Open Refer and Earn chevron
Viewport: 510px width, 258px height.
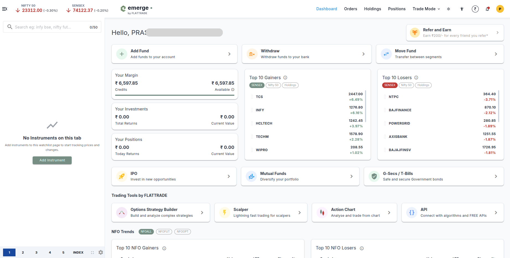coord(498,33)
